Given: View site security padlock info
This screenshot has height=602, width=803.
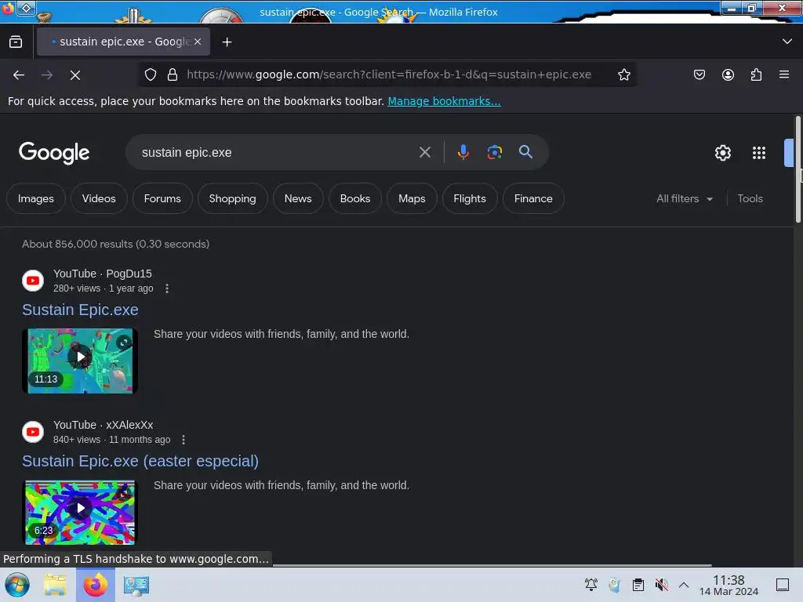Looking at the screenshot, I should click(x=173, y=74).
